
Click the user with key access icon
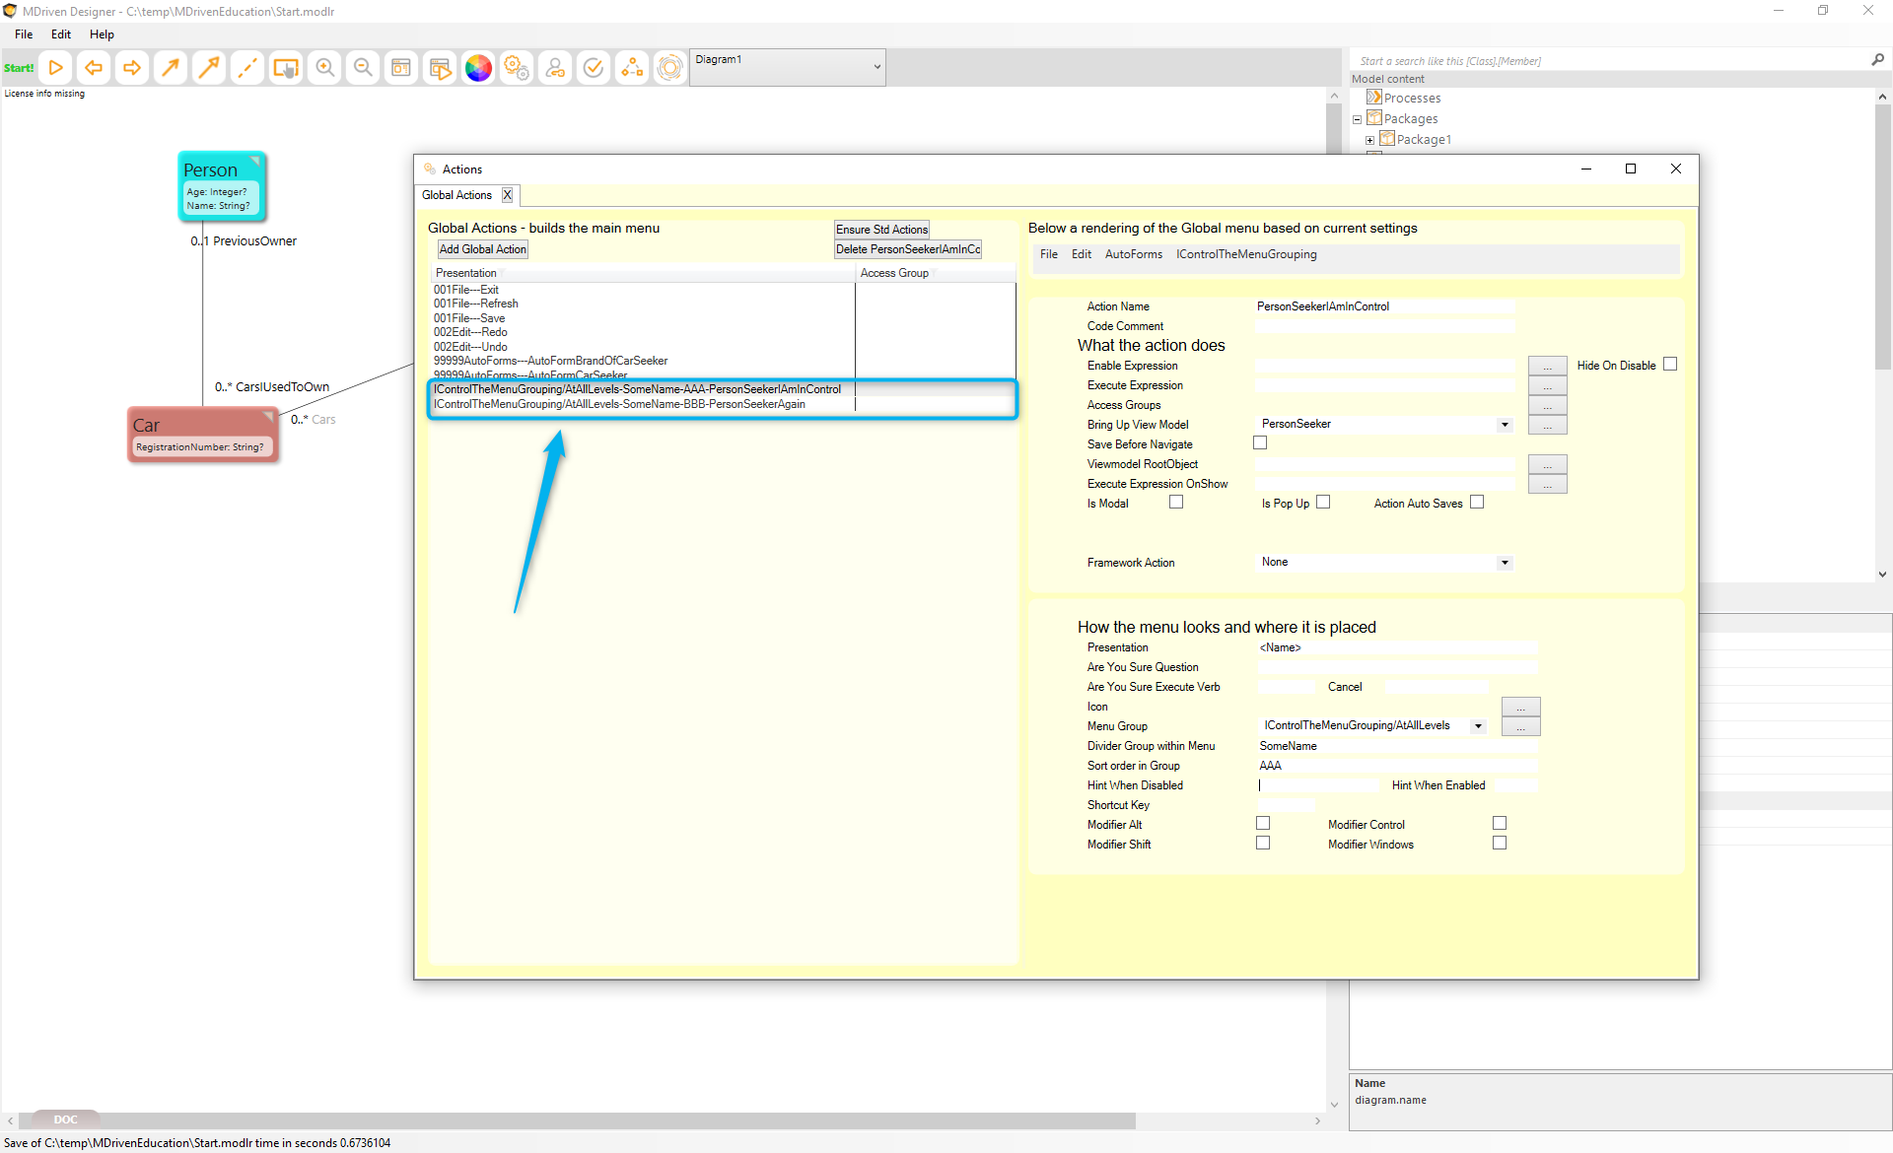point(555,68)
